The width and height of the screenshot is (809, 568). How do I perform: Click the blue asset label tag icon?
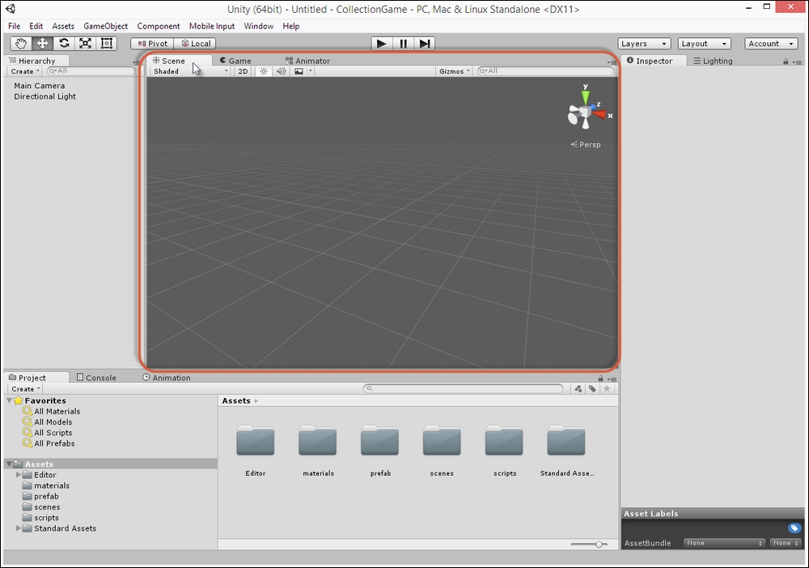tap(794, 528)
